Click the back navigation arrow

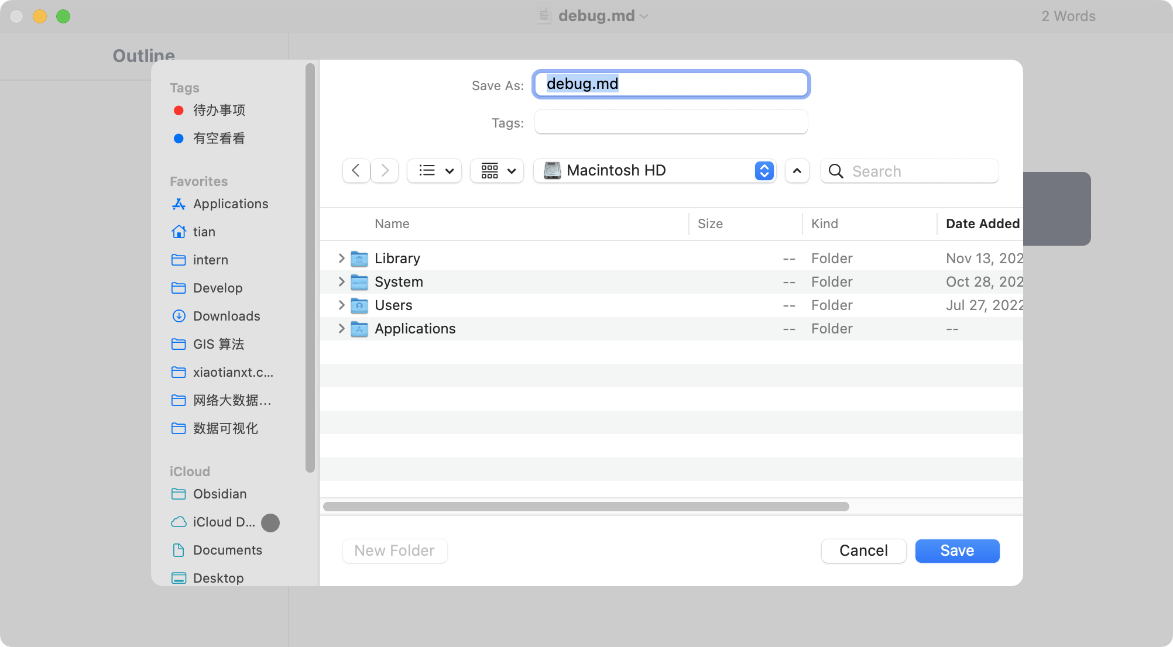(356, 170)
